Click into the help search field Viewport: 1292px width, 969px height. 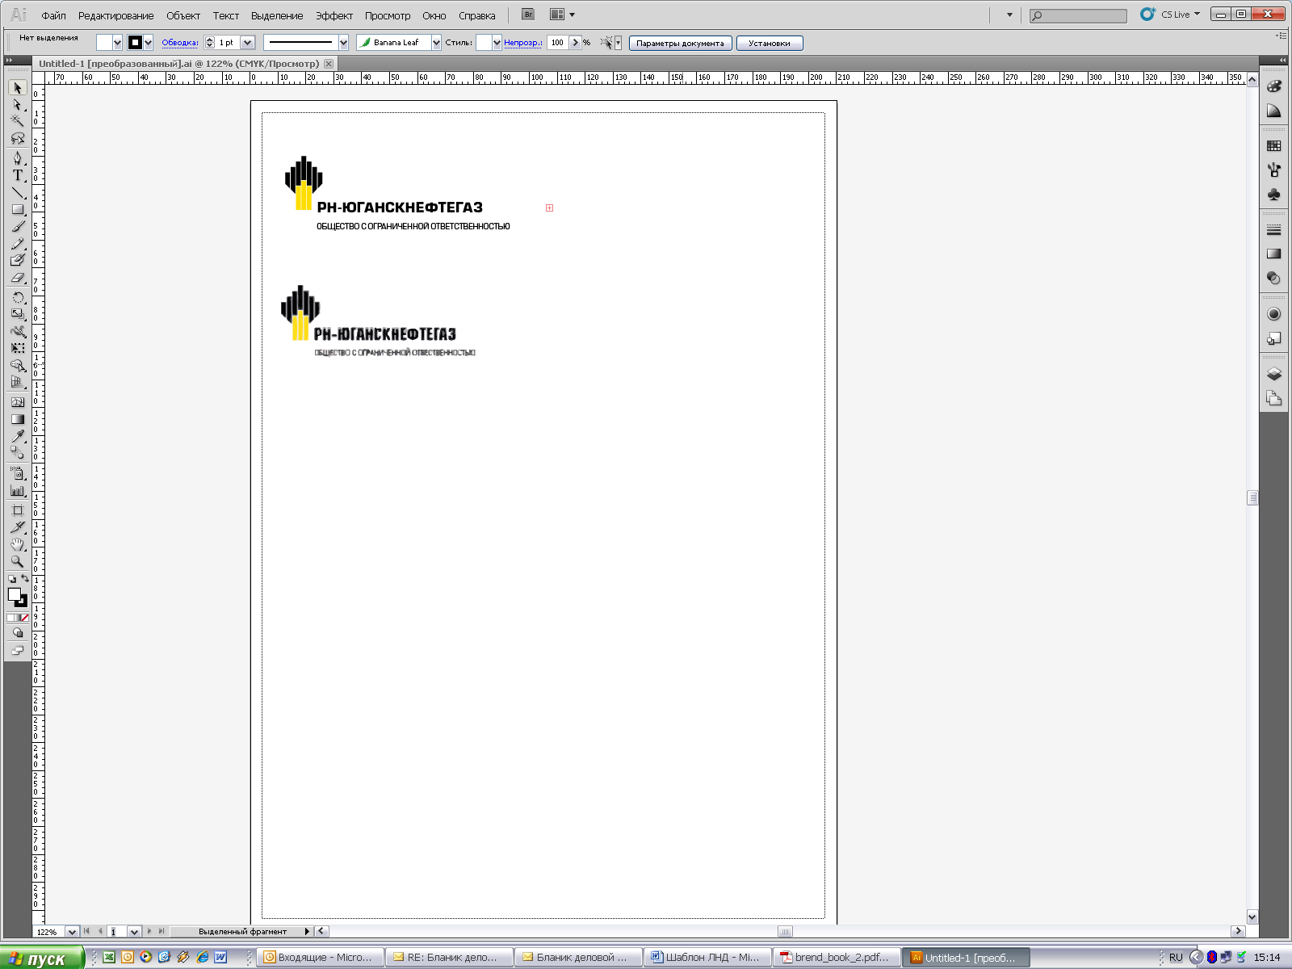click(1078, 15)
